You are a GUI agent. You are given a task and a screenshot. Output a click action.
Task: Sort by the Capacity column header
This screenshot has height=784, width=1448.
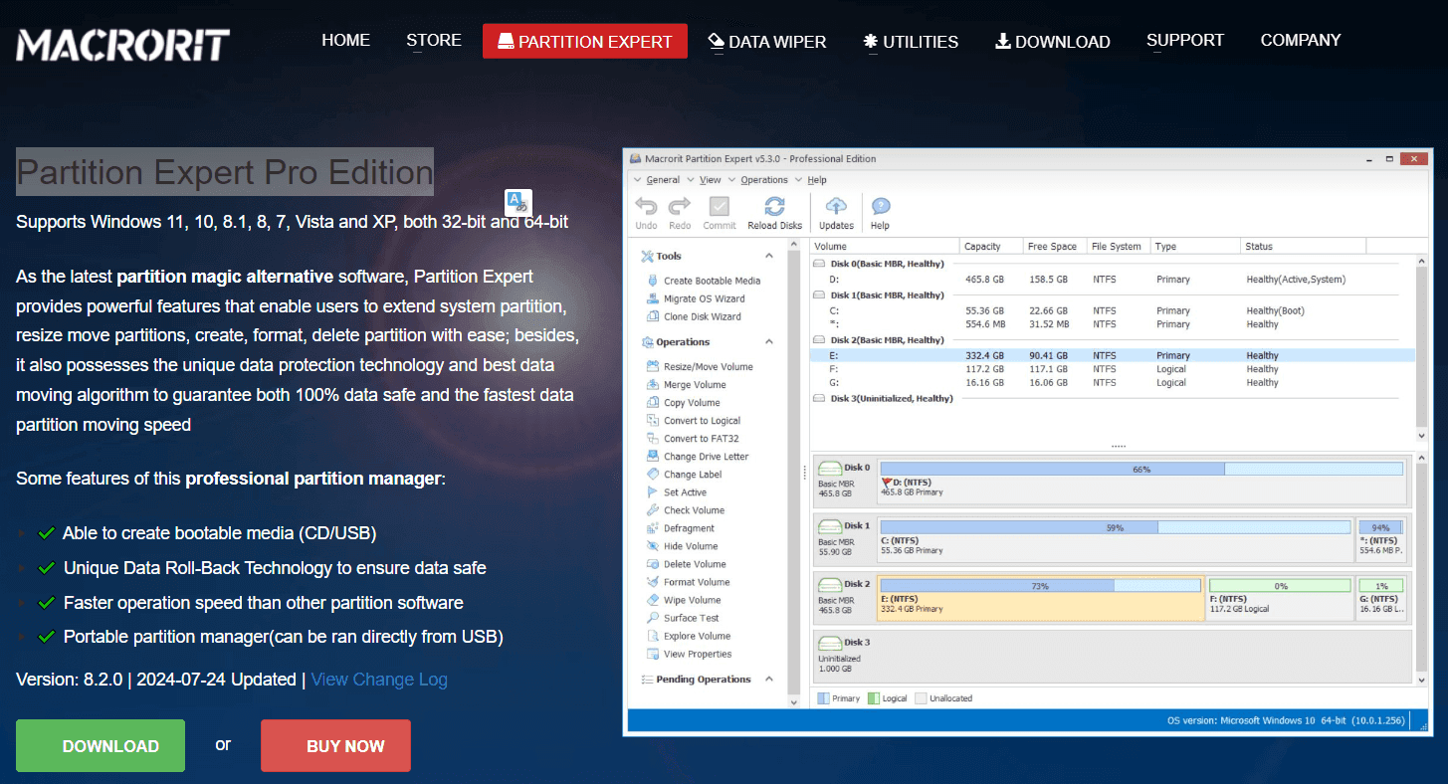[x=990, y=246]
